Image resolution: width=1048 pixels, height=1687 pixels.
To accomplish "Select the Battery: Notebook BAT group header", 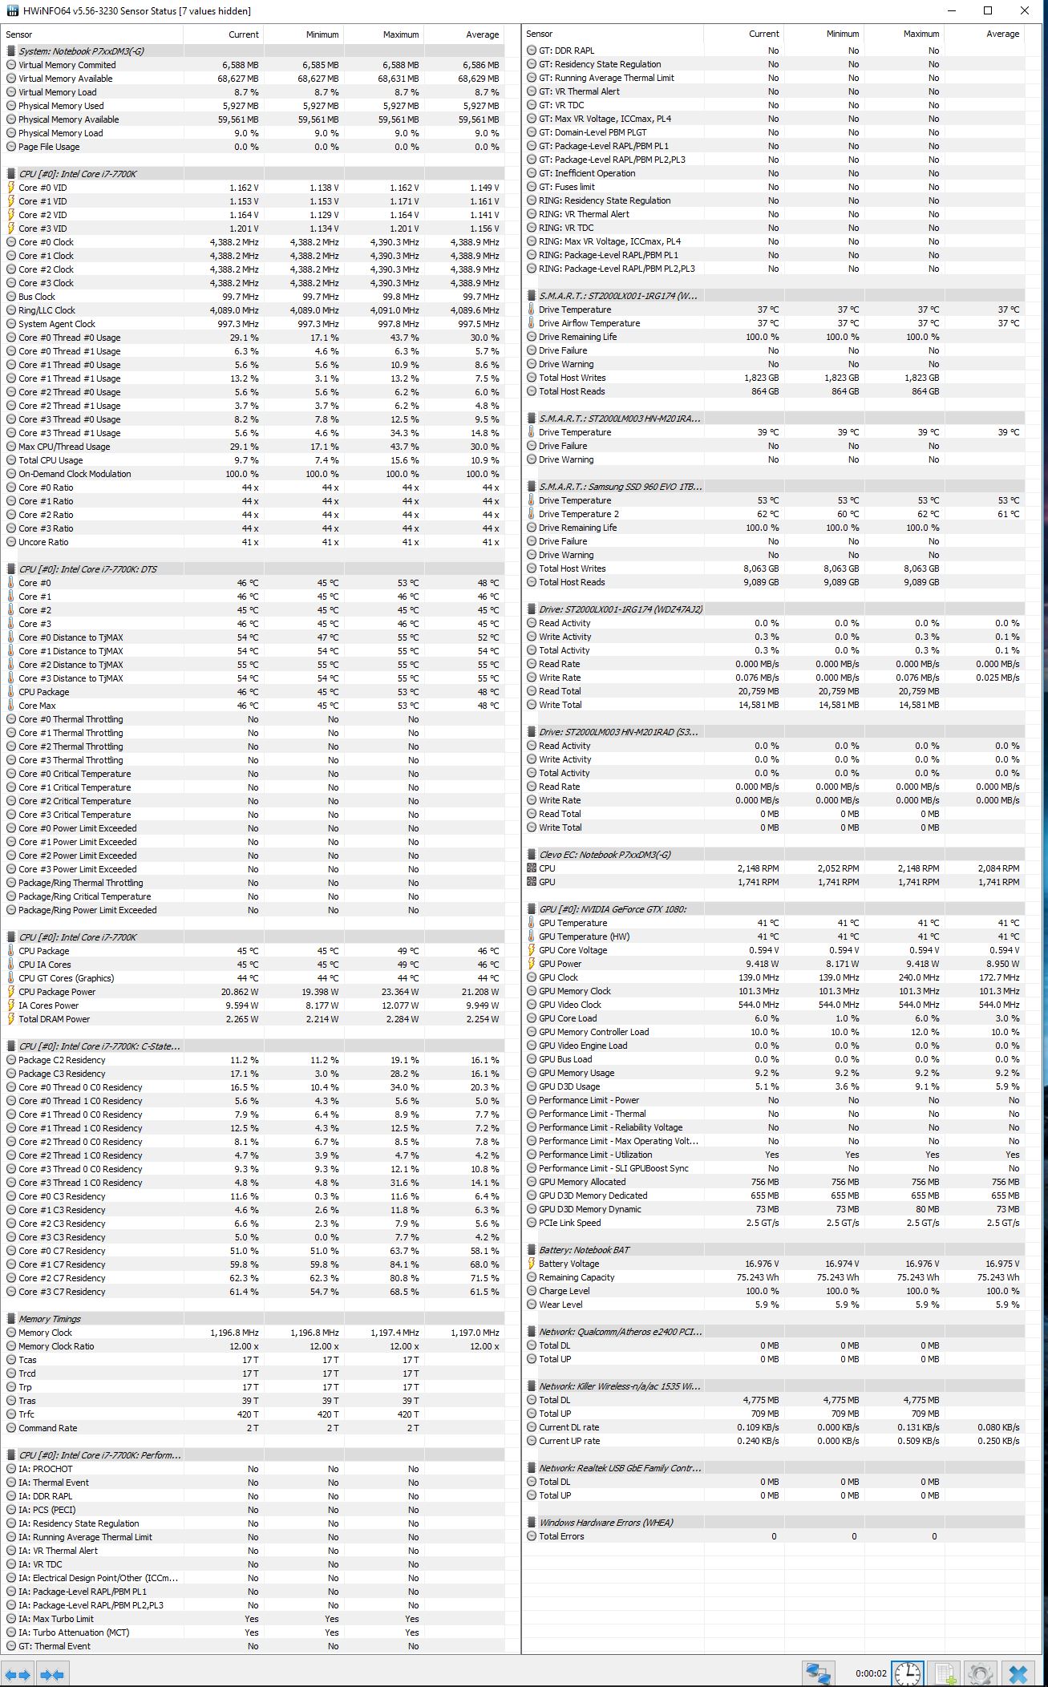I will click(775, 1250).
